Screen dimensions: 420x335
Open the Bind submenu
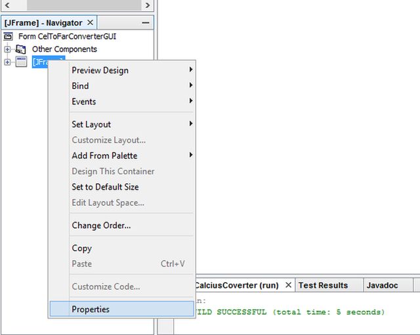click(x=122, y=86)
